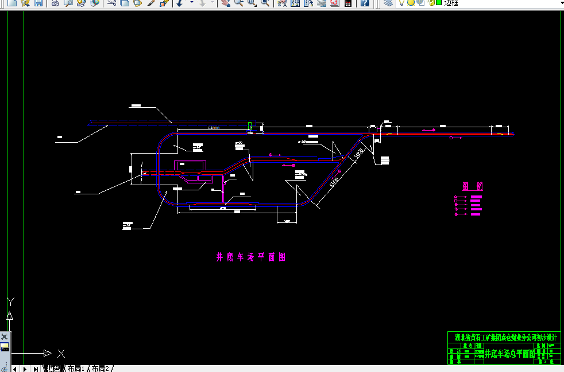Open Markup Set Manager
The height and width of the screenshot is (372, 564).
click(335, 3)
